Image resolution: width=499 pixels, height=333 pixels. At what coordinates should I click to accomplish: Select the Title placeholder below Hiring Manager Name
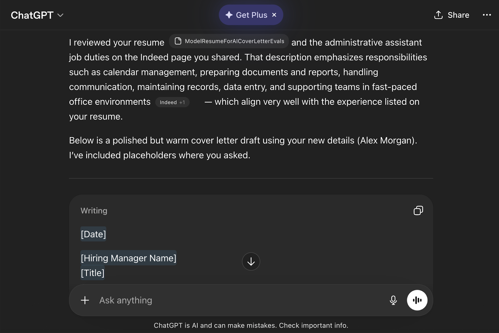pos(92,272)
